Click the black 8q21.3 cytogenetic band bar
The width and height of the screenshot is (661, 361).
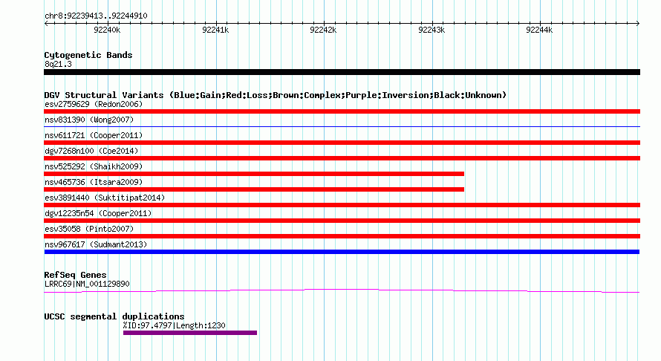click(342, 72)
